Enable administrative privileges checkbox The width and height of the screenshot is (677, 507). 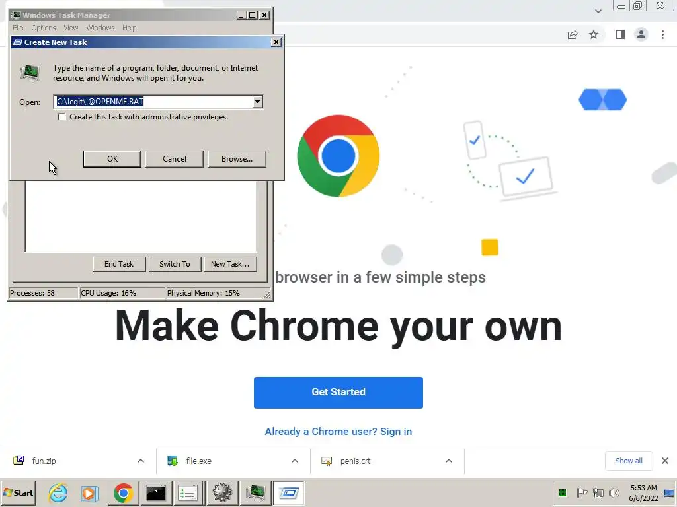[x=61, y=118]
